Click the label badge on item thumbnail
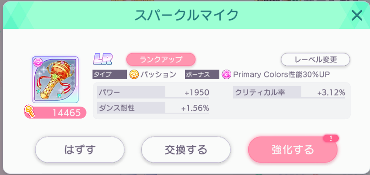Viewport: 370px width, 175px height. pos(37,63)
